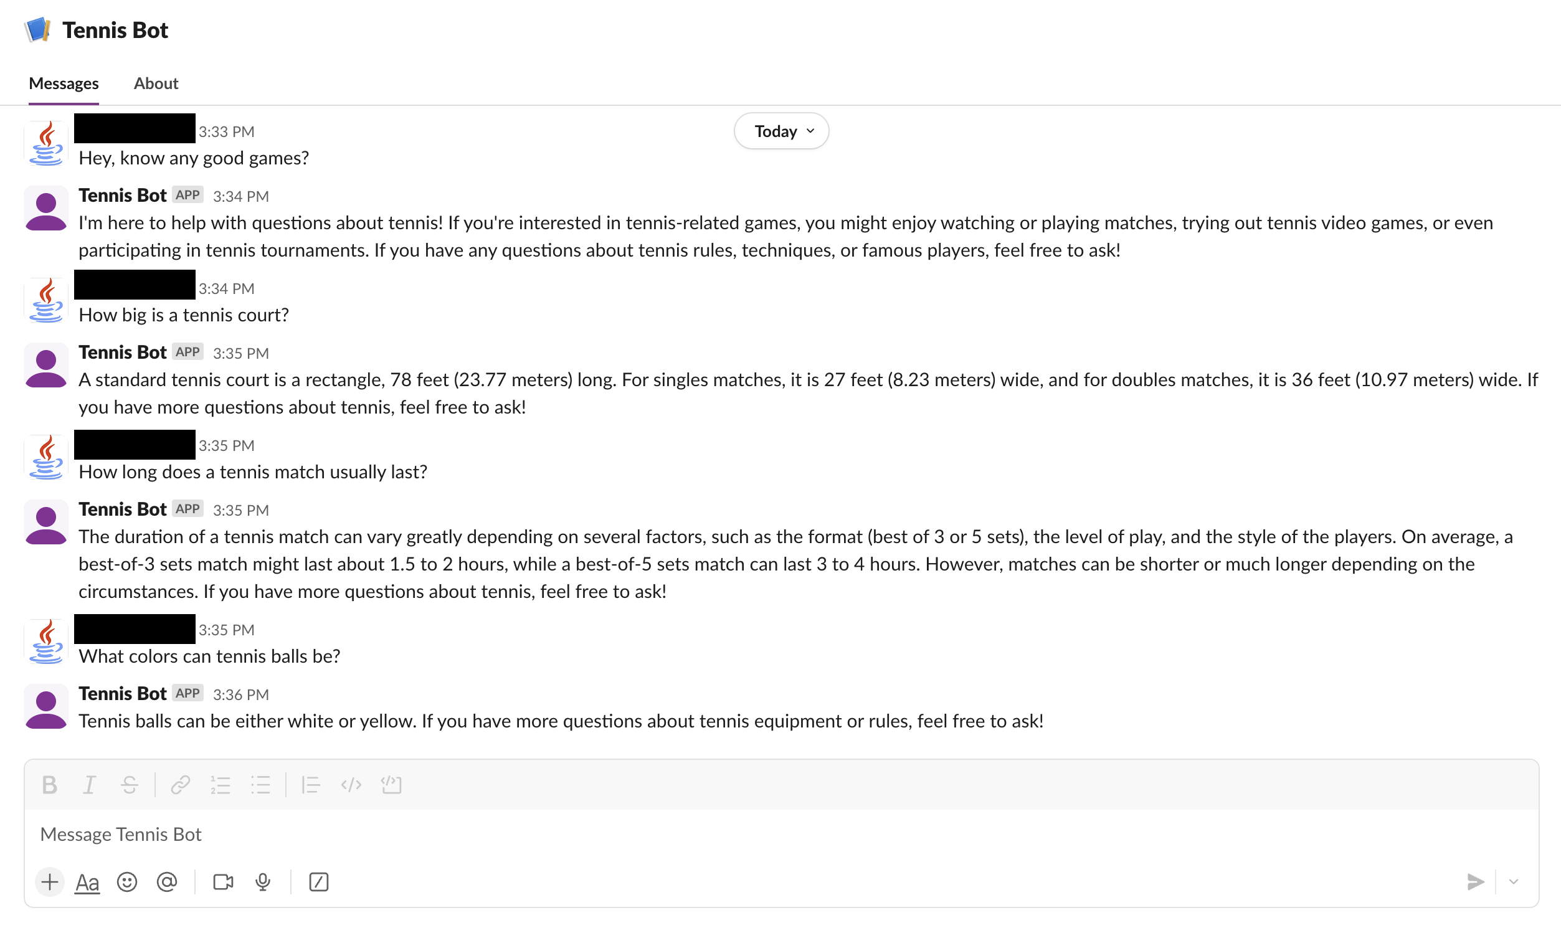The height and width of the screenshot is (933, 1561).
Task: Apply italic formatting
Action: (x=88, y=785)
